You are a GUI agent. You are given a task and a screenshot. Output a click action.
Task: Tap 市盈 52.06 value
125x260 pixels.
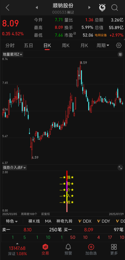88,35
